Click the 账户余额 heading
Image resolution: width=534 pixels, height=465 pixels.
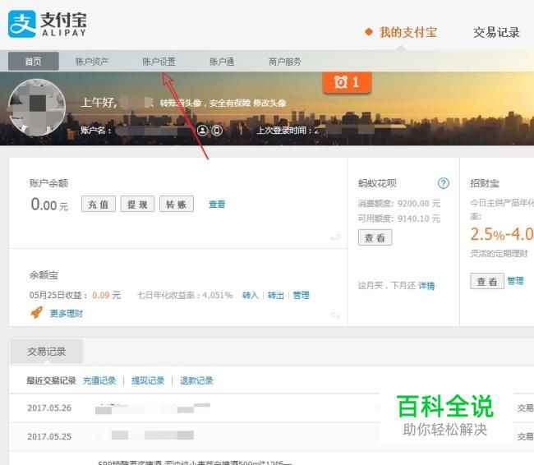point(48,183)
